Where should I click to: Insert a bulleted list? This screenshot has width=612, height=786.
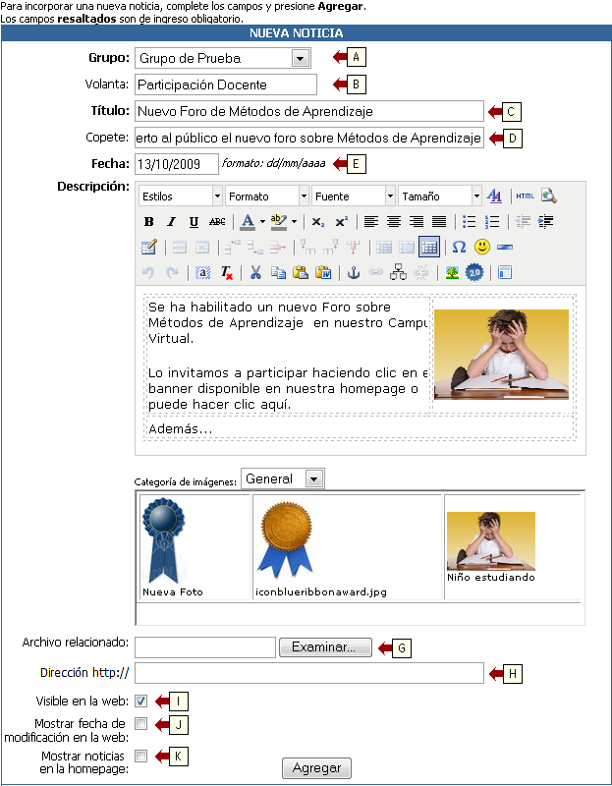pyautogui.click(x=469, y=222)
